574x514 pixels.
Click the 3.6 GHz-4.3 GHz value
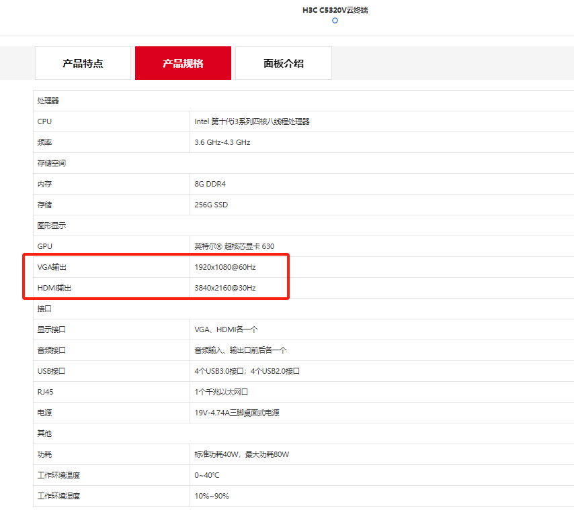(222, 142)
